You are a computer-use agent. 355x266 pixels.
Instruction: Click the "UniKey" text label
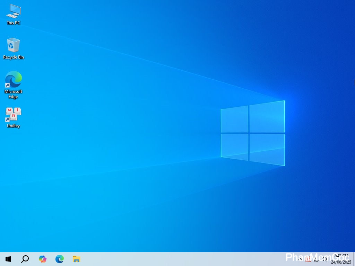13,126
